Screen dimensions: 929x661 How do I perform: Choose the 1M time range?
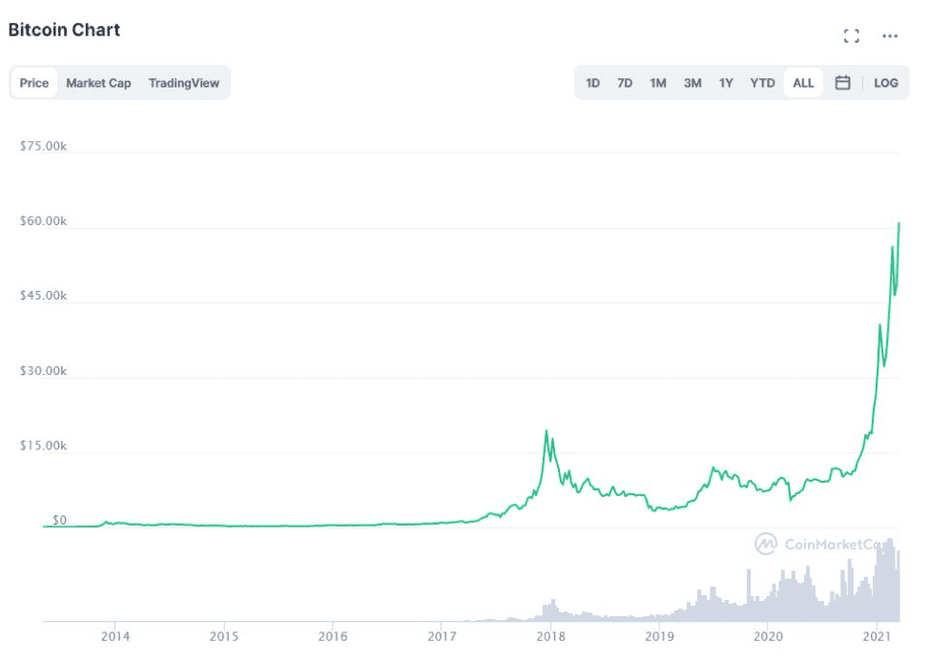pos(658,83)
